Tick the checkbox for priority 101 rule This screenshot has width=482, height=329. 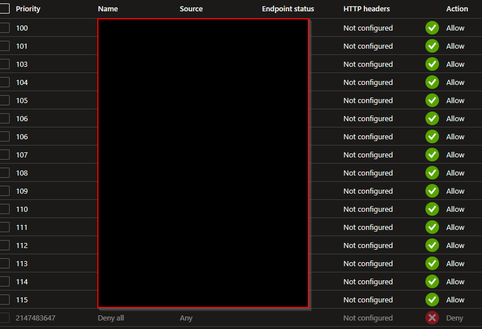(x=5, y=46)
